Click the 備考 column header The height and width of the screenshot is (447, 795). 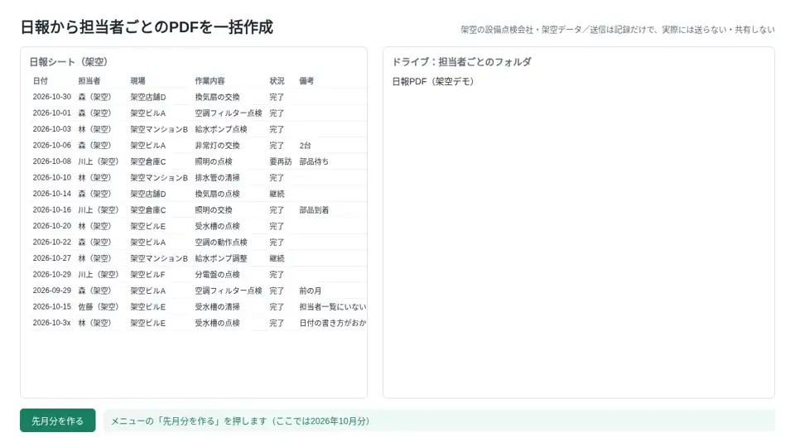tap(306, 80)
